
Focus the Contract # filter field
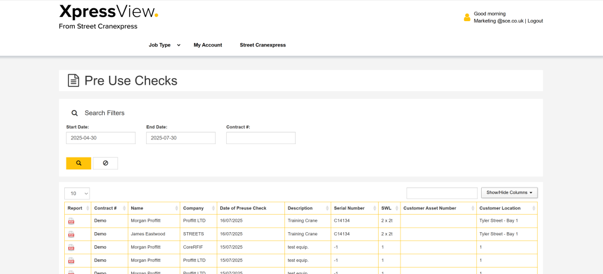point(260,138)
